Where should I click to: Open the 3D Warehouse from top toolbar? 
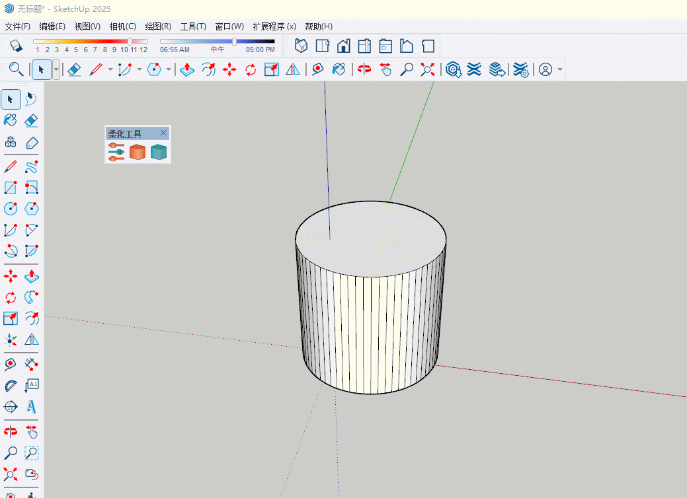click(x=453, y=69)
